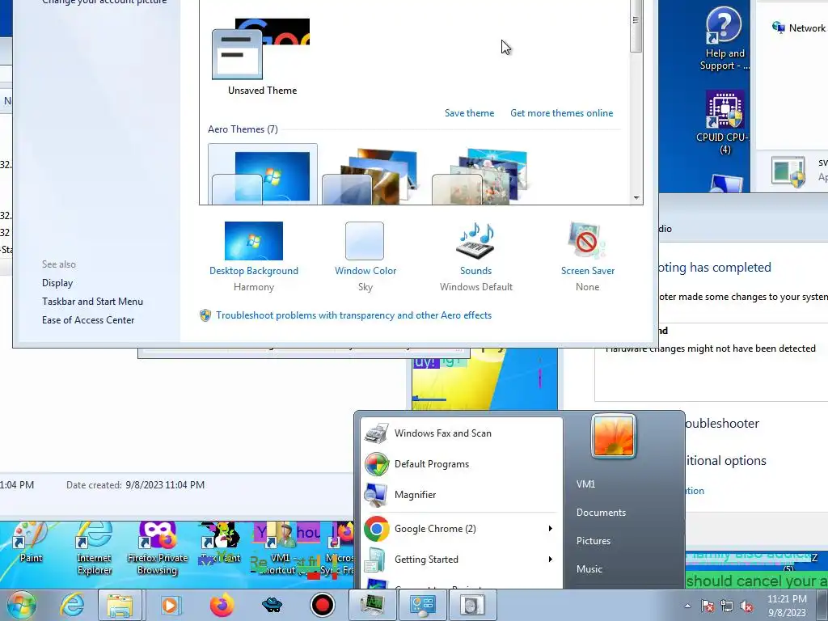The width and height of the screenshot is (828, 621).
Task: Open the Window Color Sky setting
Action: 365,256
